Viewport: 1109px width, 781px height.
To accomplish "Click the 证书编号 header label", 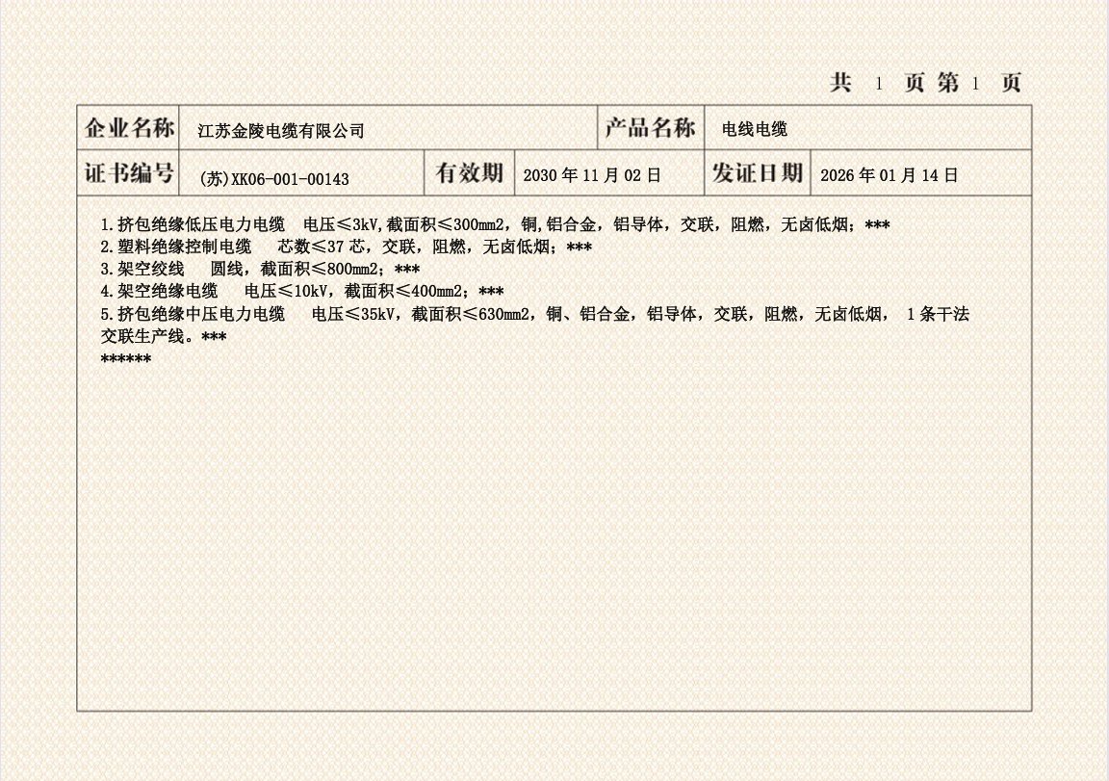I will tap(129, 173).
